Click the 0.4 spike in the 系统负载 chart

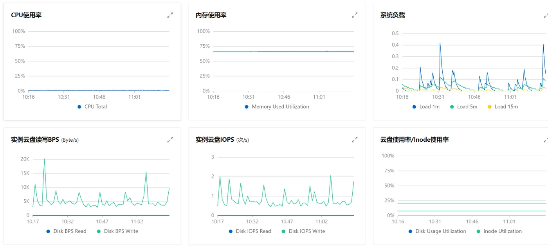440,43
